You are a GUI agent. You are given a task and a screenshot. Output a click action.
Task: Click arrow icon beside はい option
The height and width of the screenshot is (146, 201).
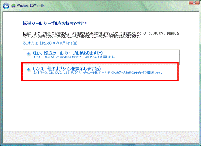pyautogui.click(x=28, y=54)
